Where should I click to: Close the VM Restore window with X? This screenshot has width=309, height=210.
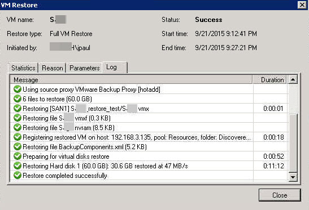pyautogui.click(x=302, y=5)
